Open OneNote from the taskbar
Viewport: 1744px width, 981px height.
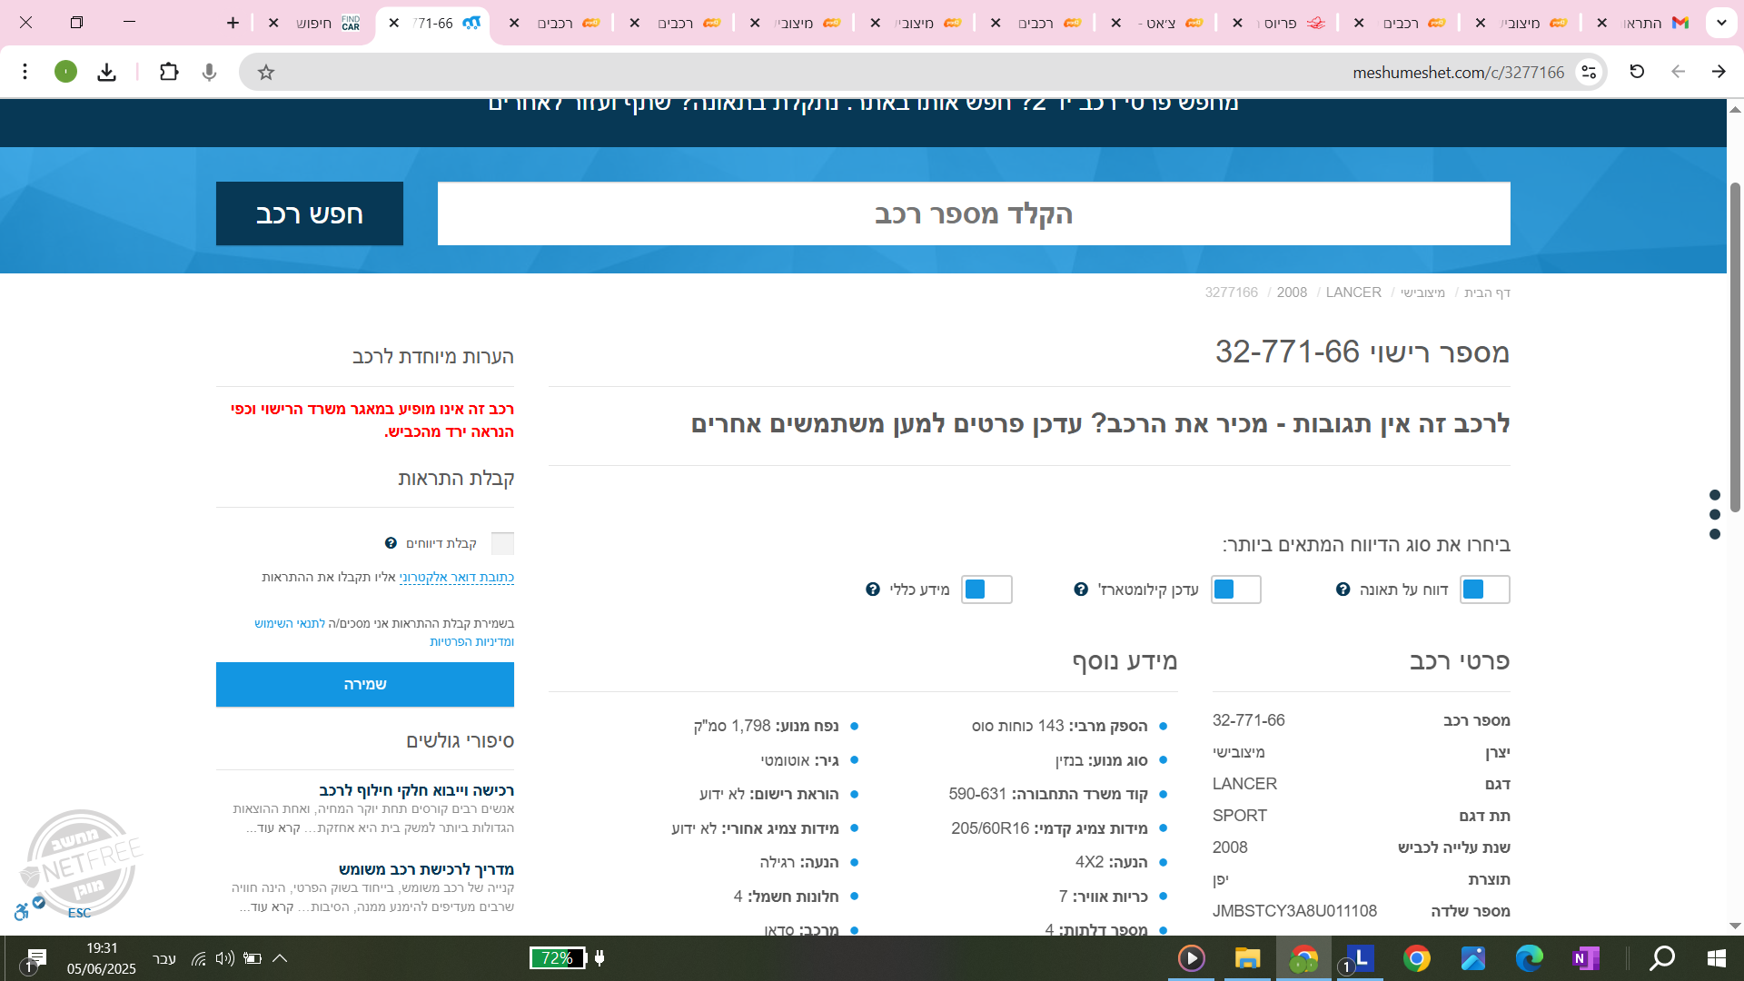[x=1586, y=958]
